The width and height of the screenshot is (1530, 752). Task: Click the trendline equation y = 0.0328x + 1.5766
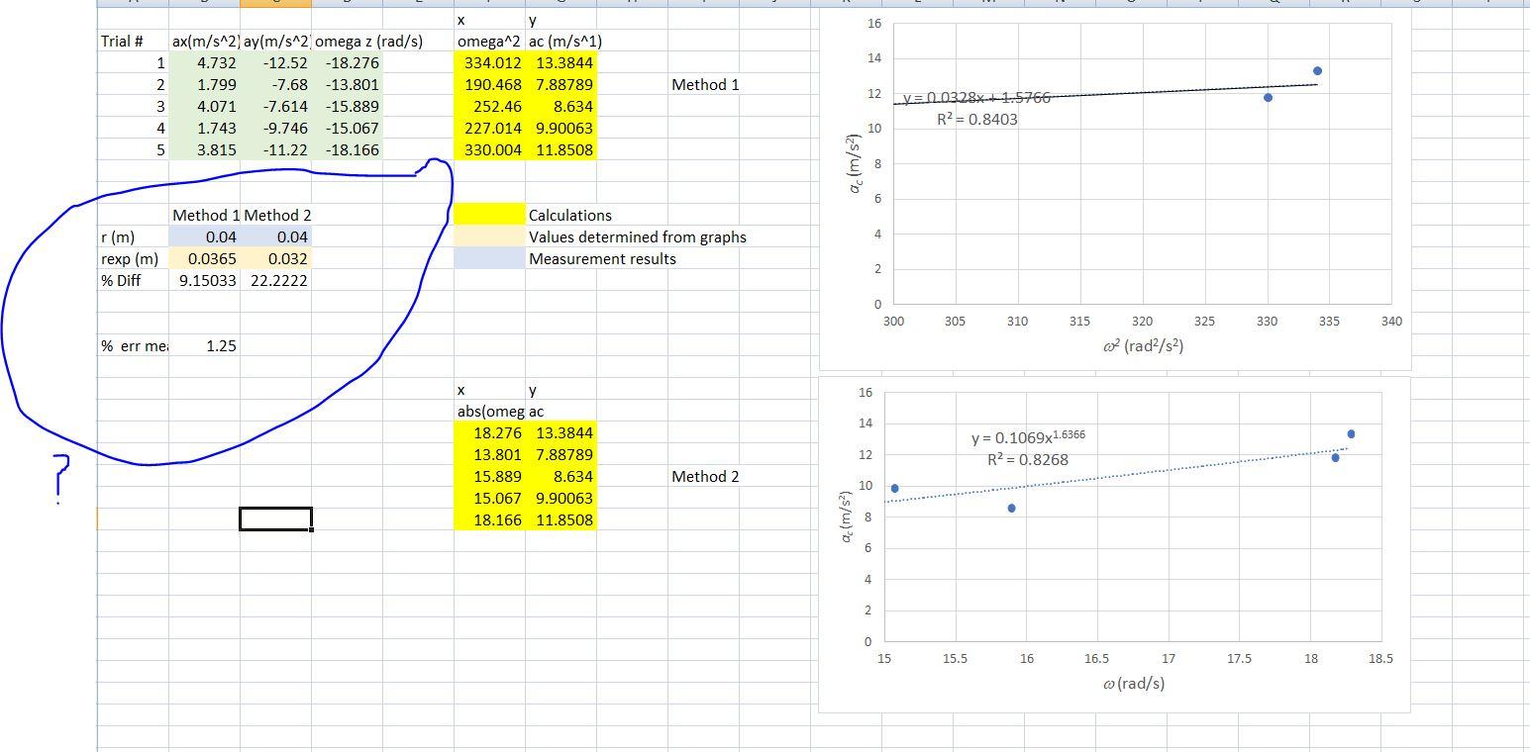976,98
